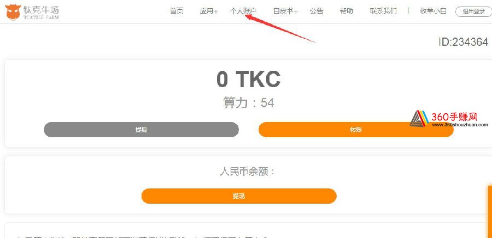Click the www.360shouzhuan.com watermark link
The image size is (492, 238).
coord(460,125)
